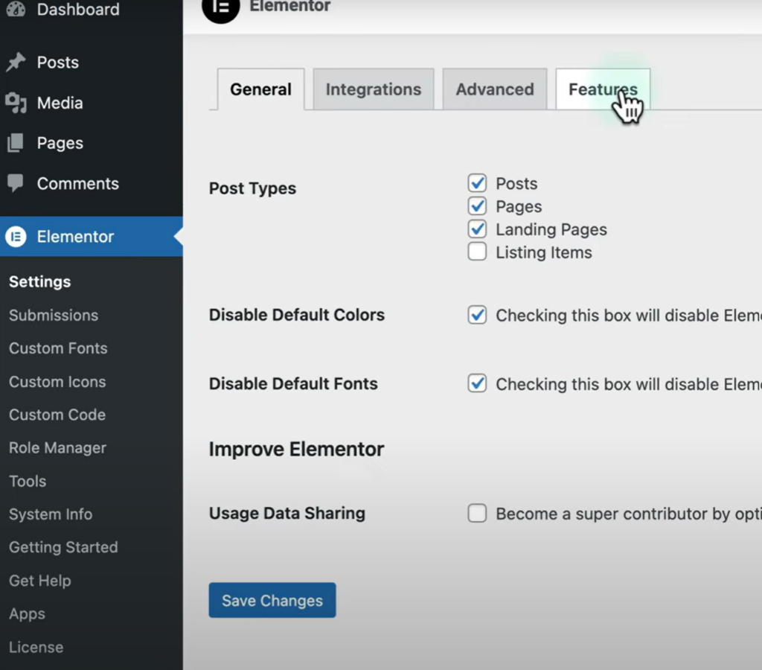The image size is (762, 670).
Task: Open Role Manager page
Action: 57,448
